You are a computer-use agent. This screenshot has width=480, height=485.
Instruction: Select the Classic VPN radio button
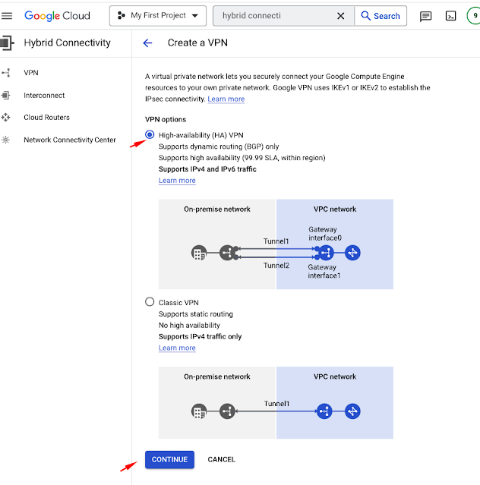click(150, 302)
